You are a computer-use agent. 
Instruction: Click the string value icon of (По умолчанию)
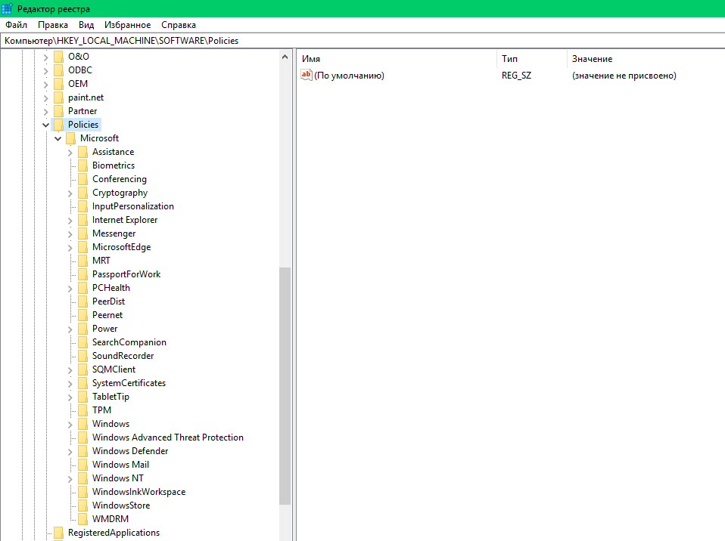306,75
